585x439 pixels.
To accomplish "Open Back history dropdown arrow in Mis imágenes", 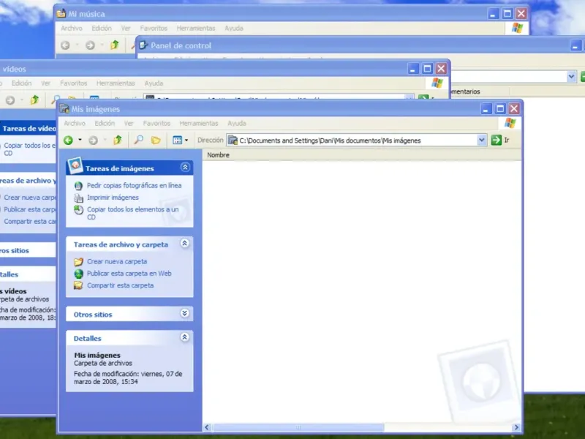I will pyautogui.click(x=80, y=140).
